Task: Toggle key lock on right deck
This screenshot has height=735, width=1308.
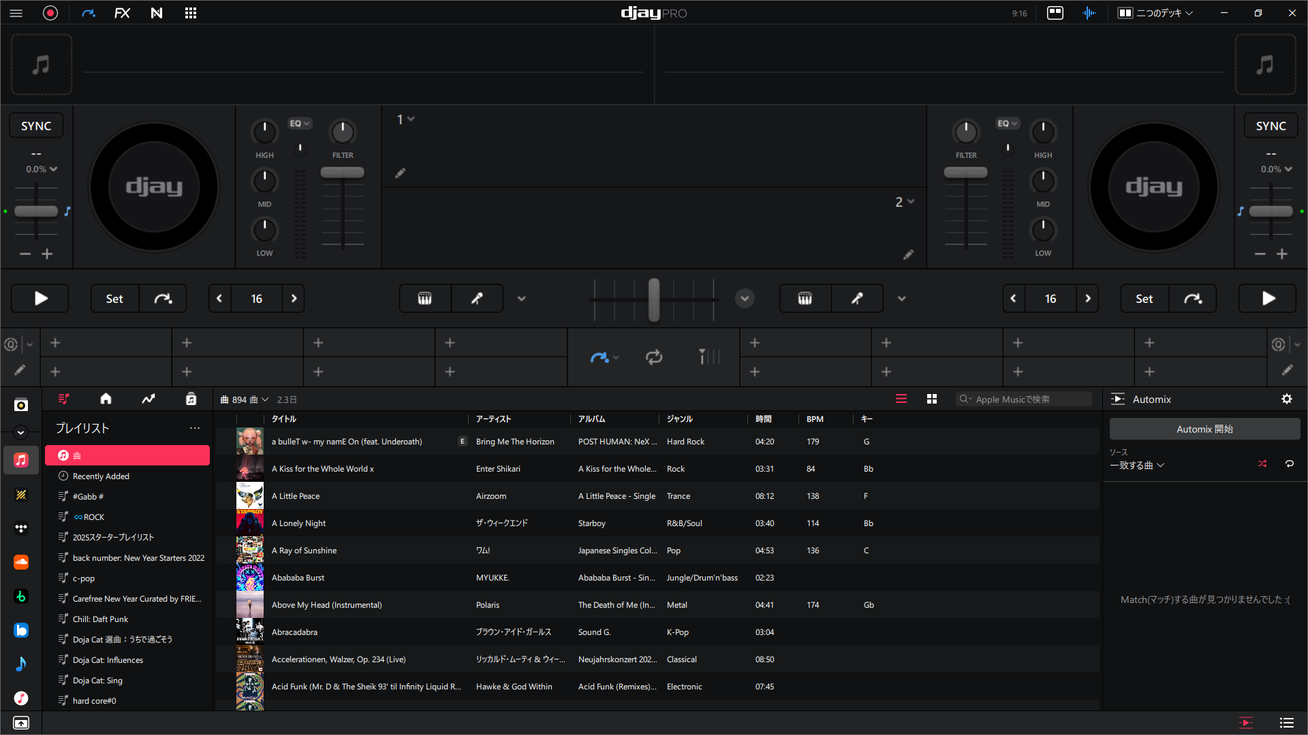Action: (1241, 211)
